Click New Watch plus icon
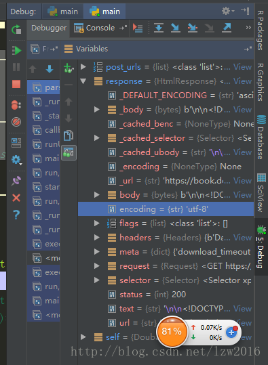Image resolution: width=268 pixels, height=365 pixels. tap(69, 68)
